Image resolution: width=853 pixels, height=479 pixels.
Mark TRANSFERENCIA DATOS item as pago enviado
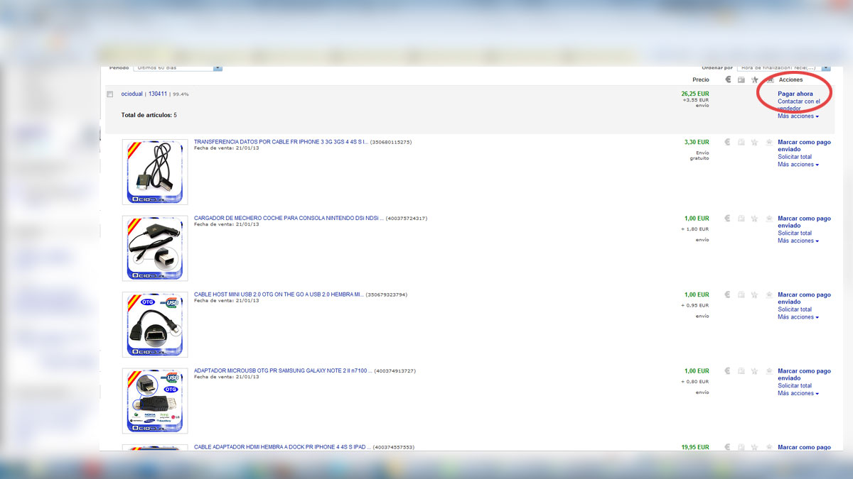pyautogui.click(x=804, y=145)
